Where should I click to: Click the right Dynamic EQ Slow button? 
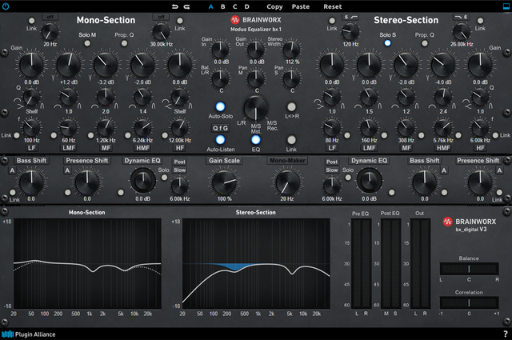tap(332, 170)
